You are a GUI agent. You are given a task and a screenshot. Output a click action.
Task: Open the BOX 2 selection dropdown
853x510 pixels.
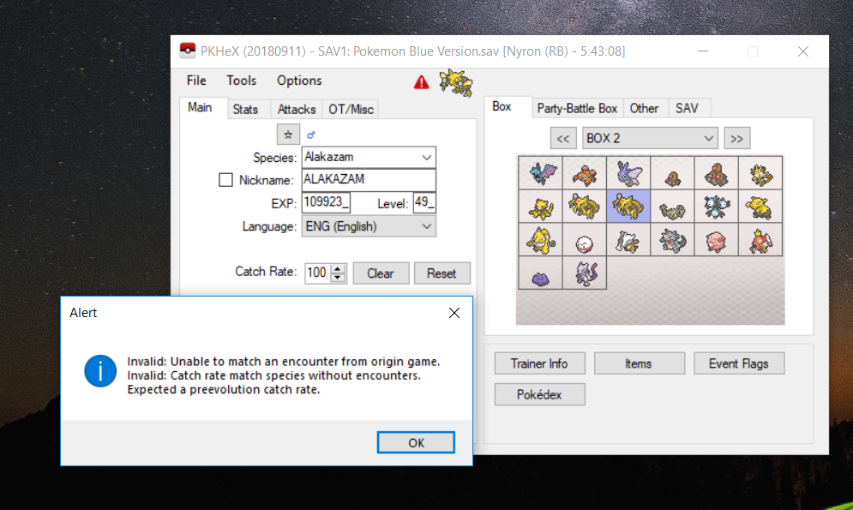[x=649, y=137]
